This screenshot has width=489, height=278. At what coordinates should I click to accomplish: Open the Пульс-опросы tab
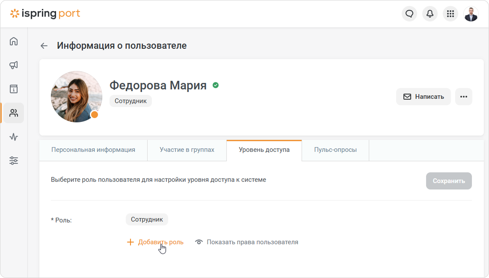pyautogui.click(x=335, y=150)
